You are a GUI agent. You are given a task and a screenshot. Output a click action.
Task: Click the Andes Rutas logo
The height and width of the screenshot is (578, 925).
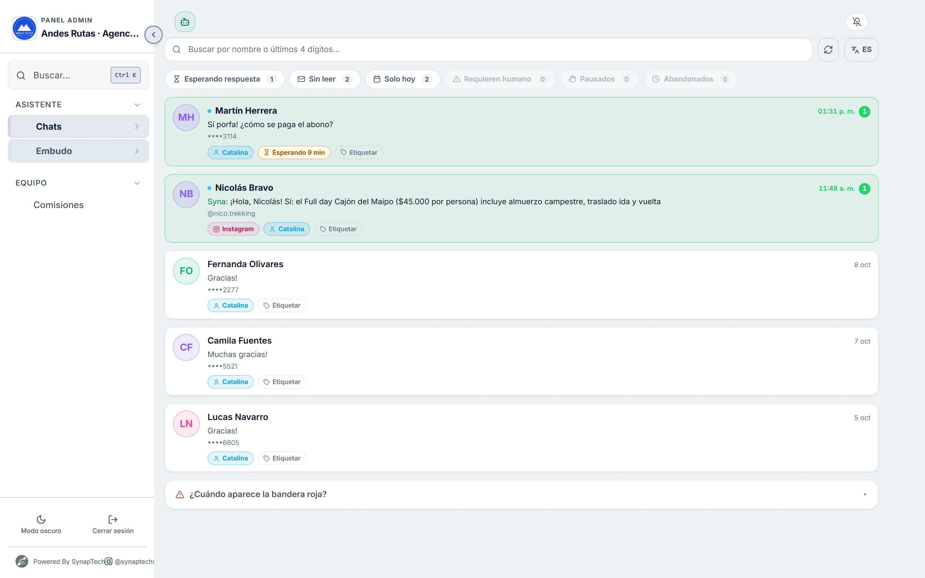(24, 28)
